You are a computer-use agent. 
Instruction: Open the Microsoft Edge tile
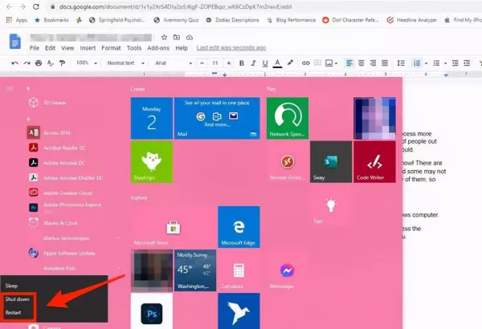point(239,227)
